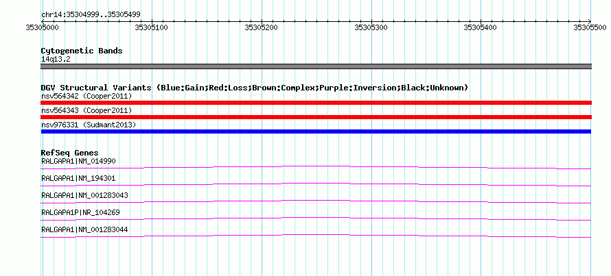Click the RefSeq Genes track title

click(70, 153)
